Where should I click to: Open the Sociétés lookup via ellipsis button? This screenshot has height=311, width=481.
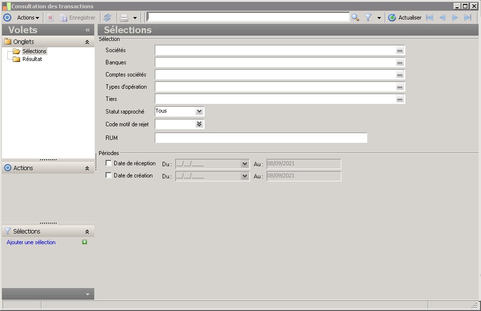[x=399, y=50]
